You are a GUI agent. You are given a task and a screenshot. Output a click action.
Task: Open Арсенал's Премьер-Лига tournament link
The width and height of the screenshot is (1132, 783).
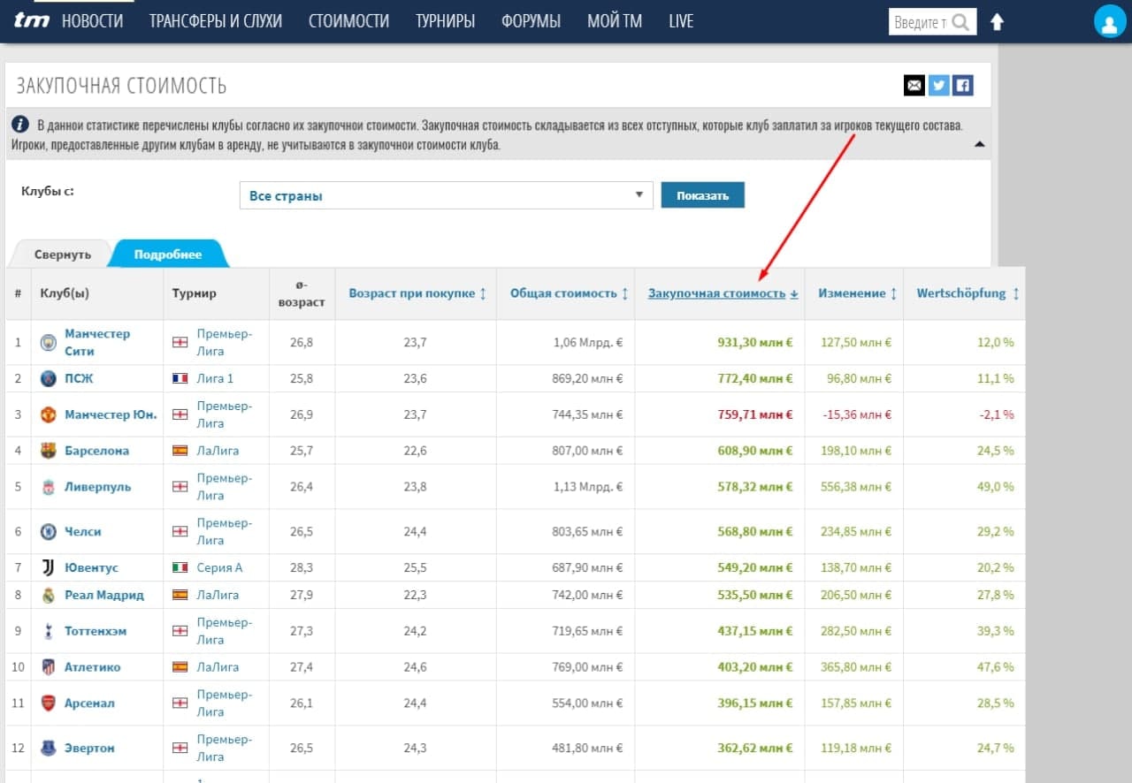[x=225, y=703]
